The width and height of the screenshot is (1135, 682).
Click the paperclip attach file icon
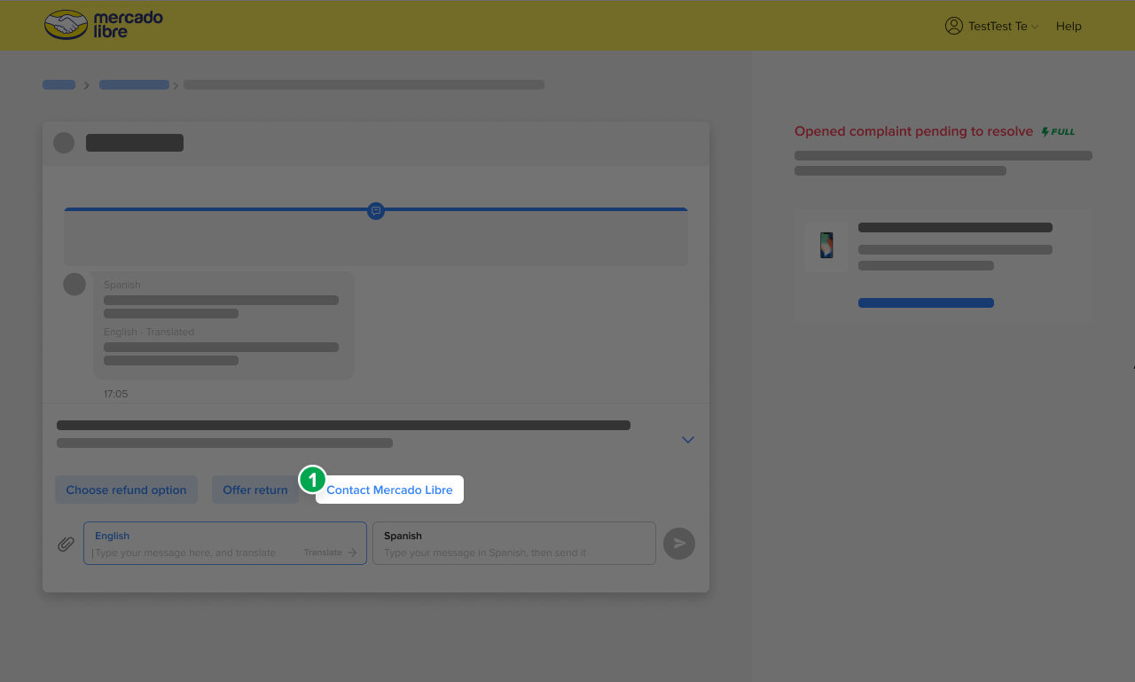click(x=66, y=544)
